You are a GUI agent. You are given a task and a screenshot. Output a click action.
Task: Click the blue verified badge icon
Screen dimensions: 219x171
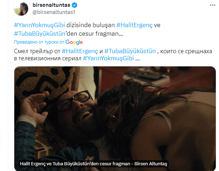(74, 5)
